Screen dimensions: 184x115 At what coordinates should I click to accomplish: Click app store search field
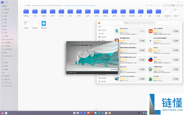pyautogui.click(x=139, y=23)
